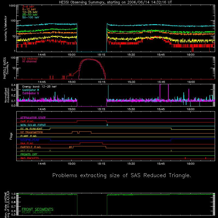
Task: Click the BAD_PACKETS flag label
Action: coord(30,158)
